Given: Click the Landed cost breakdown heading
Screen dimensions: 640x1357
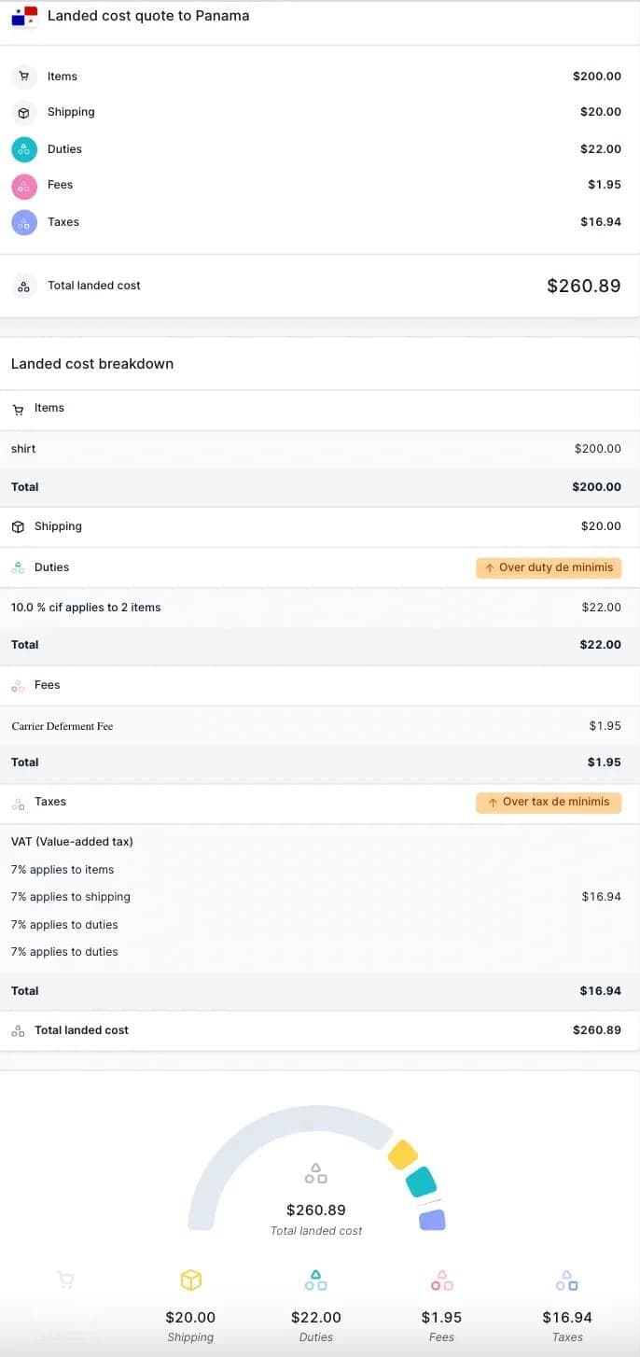Looking at the screenshot, I should click(92, 364).
